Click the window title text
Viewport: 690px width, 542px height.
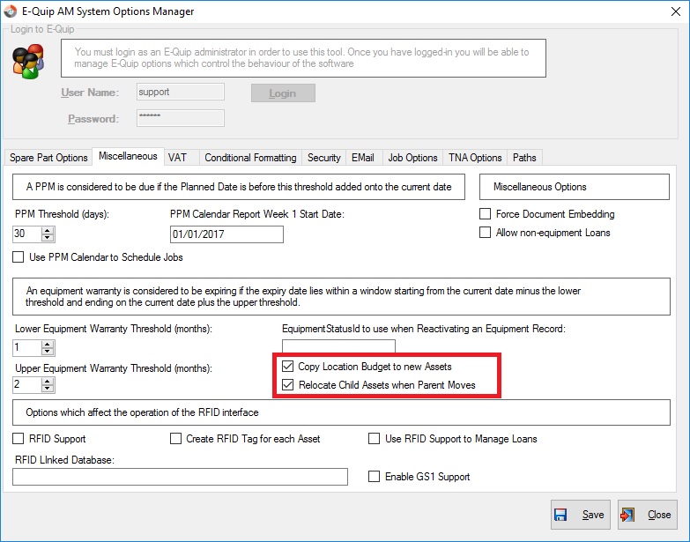coord(108,11)
